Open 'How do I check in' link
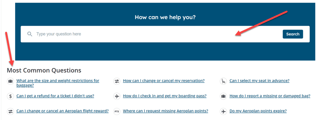 [x=165, y=96]
